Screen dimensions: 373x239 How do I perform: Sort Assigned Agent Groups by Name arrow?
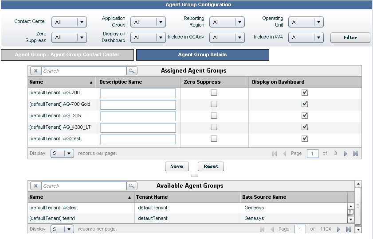pyautogui.click(x=91, y=82)
